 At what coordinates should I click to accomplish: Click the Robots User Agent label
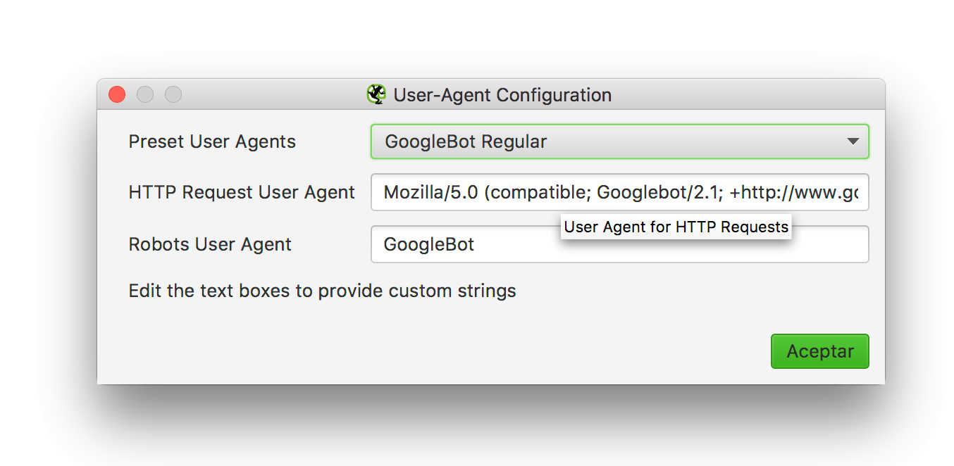[x=210, y=244]
